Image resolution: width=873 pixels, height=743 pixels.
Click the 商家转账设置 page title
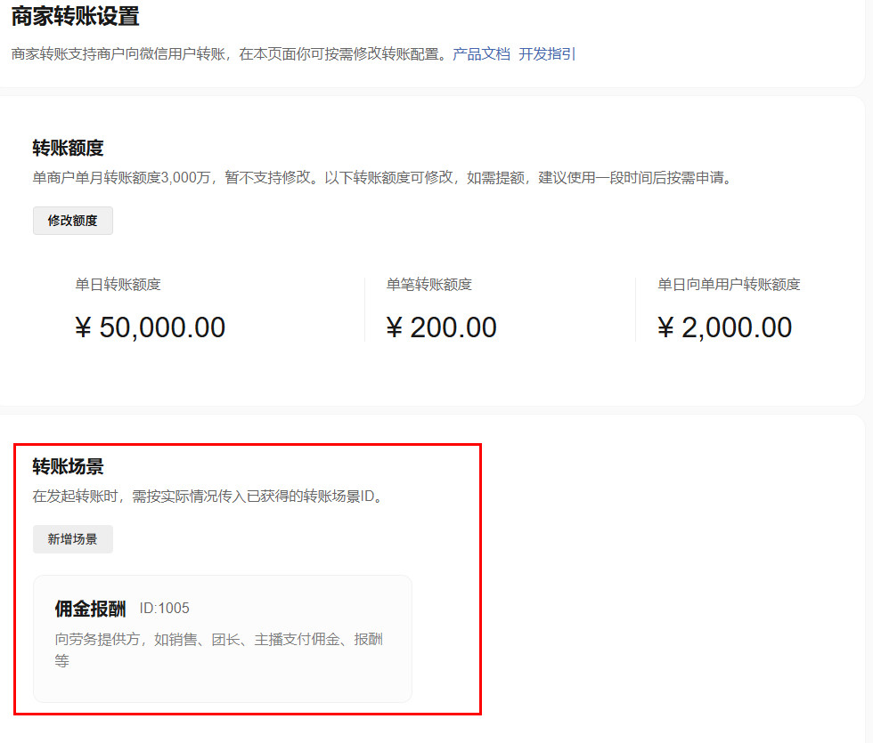[x=75, y=16]
